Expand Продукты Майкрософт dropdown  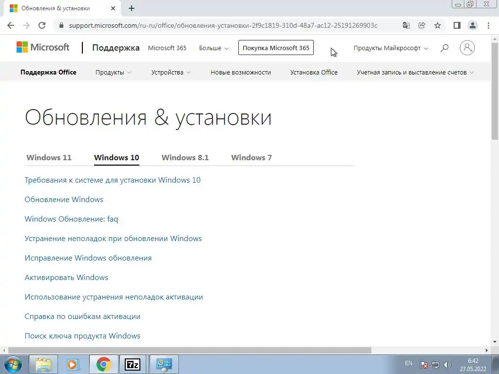390,48
